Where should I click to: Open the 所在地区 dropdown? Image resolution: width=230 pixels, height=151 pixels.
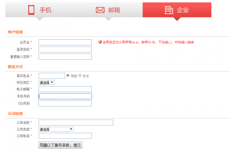point(47,83)
